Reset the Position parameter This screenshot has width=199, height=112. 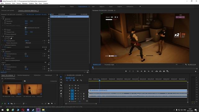49,21
